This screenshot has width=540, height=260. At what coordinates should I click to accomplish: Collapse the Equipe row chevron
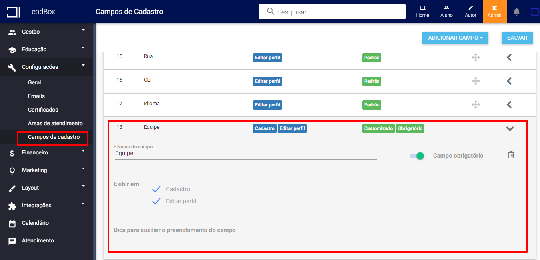(x=510, y=129)
